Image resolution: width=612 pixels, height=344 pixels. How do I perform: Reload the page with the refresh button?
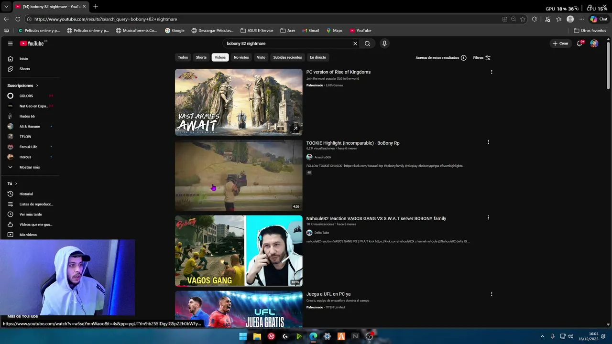(x=18, y=19)
